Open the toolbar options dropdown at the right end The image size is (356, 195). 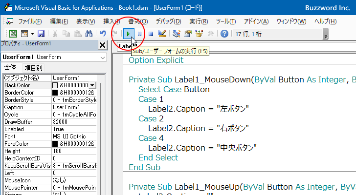click(x=326, y=36)
